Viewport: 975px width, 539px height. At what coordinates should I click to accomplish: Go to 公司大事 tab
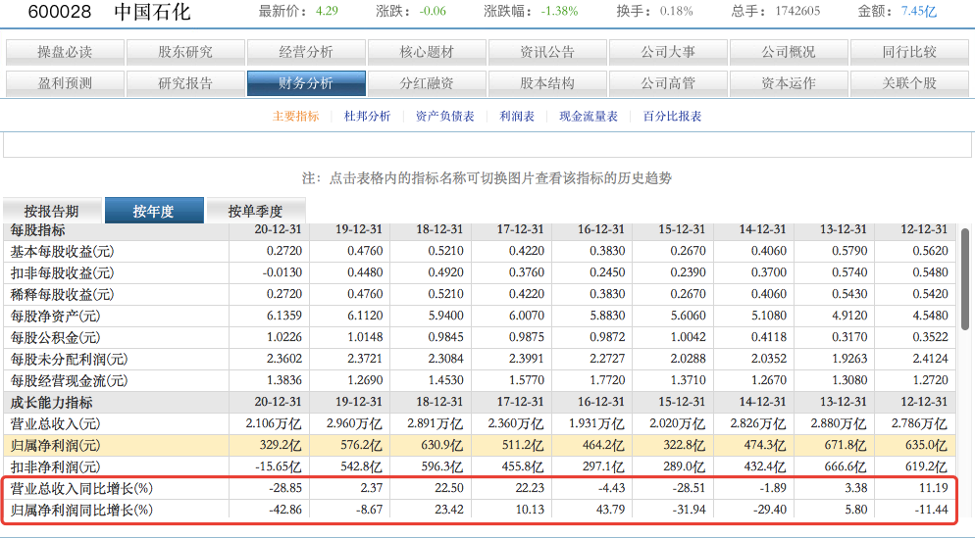click(x=668, y=52)
